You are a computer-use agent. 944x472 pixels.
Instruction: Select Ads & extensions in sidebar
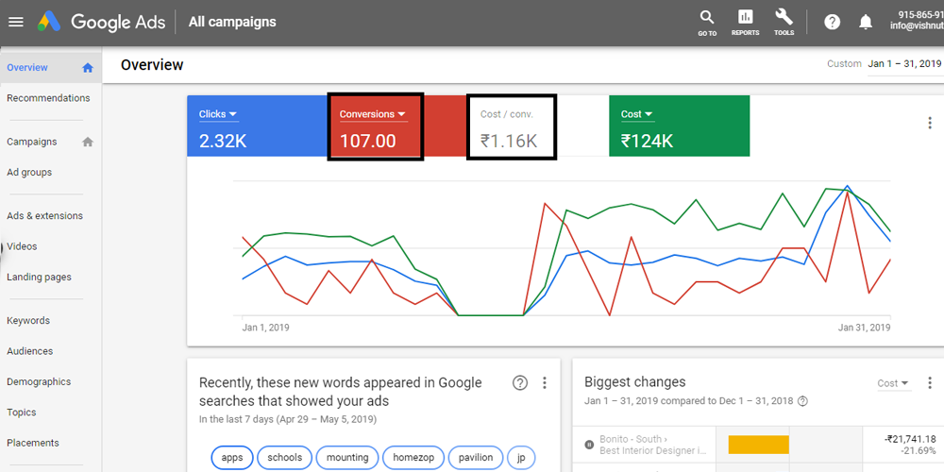pos(44,216)
